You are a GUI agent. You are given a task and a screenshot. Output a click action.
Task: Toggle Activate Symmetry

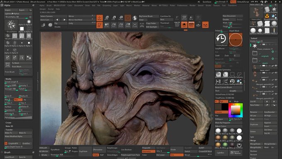coord(223,70)
